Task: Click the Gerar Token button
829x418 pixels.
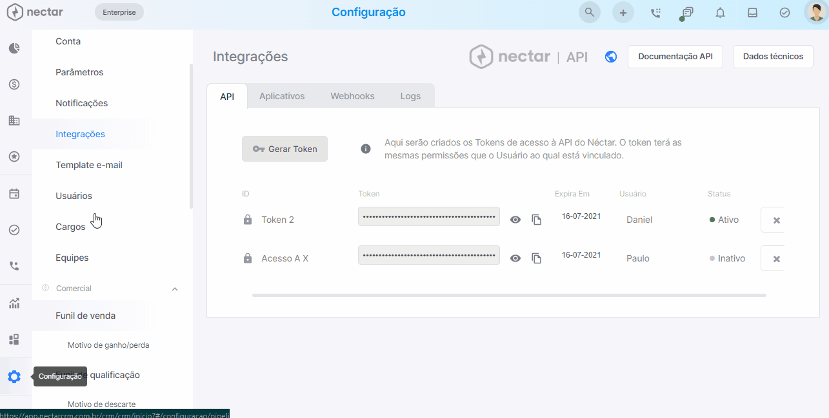Action: coord(285,148)
